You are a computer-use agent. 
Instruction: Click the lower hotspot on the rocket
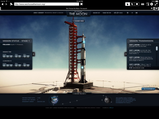coord(82,67)
